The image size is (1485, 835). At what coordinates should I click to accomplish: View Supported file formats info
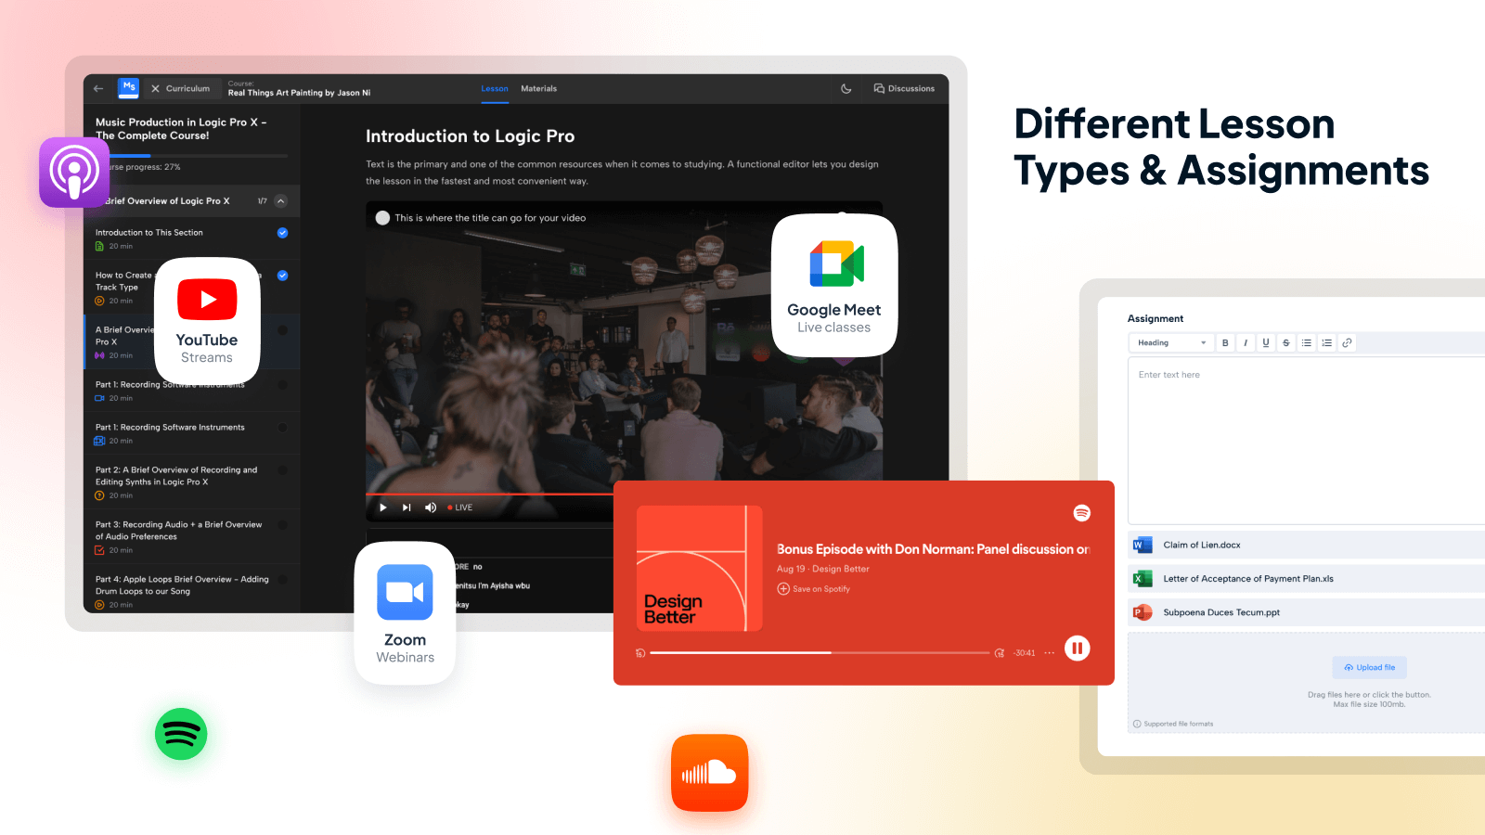(1173, 724)
